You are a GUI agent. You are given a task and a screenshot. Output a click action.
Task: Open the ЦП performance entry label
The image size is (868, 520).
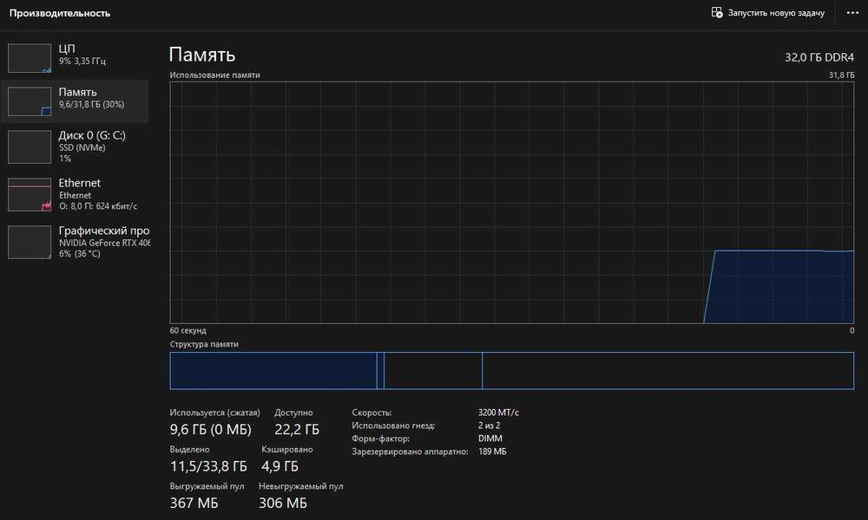point(67,49)
